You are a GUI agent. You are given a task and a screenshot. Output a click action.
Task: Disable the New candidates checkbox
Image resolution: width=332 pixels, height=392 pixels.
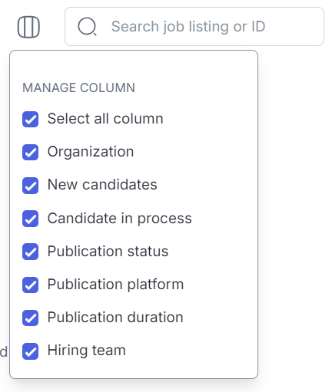(30, 186)
